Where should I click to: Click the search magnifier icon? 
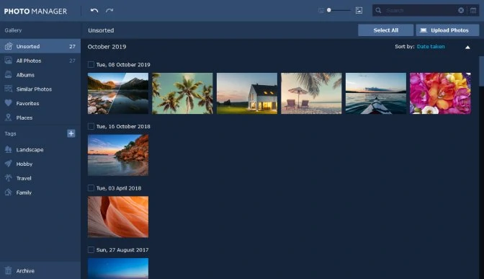pos(378,11)
